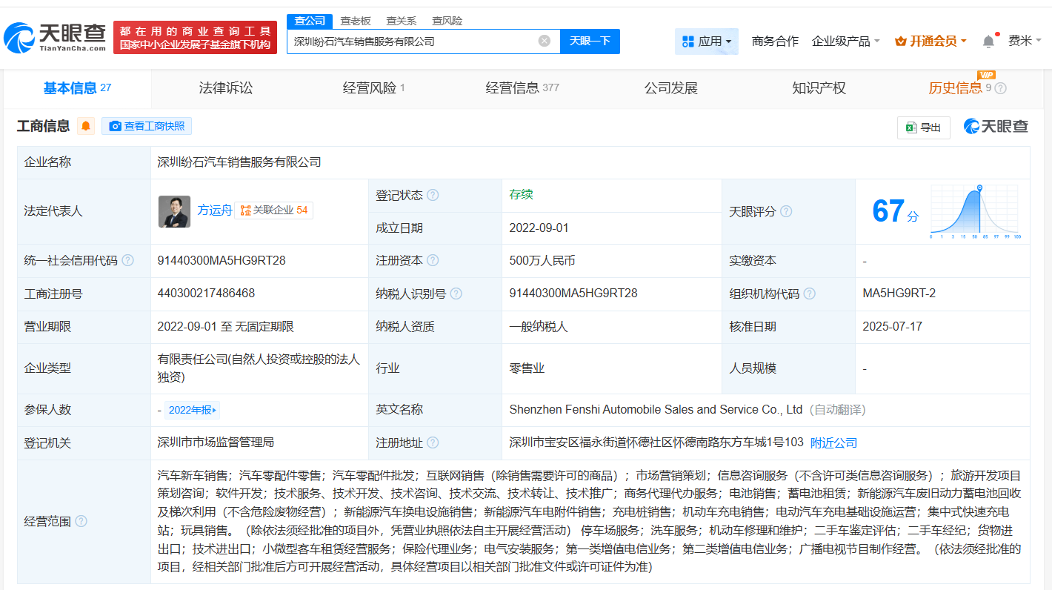Click the 存续 registration status value
1052x590 pixels.
pos(521,194)
